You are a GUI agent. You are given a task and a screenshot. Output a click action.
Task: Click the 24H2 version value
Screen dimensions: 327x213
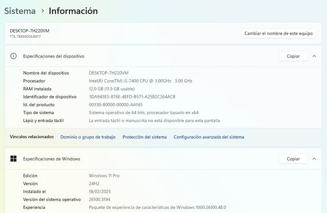[95, 183]
